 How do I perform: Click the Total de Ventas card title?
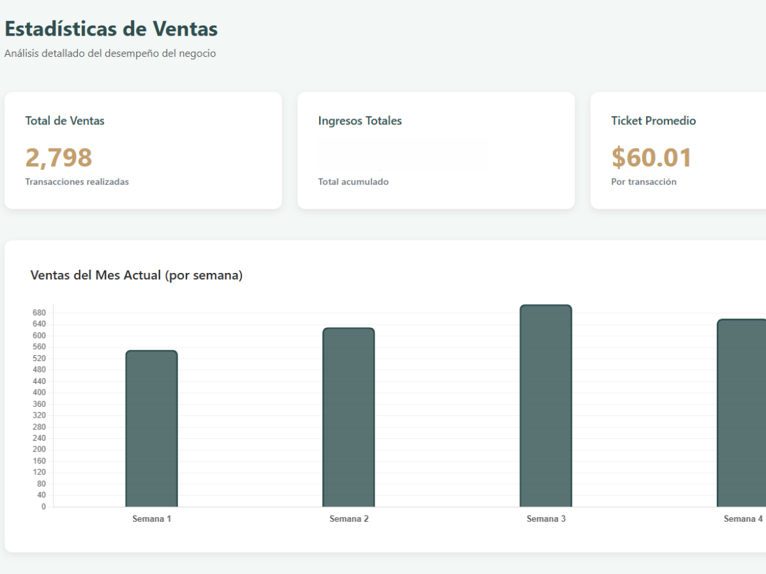coord(64,121)
